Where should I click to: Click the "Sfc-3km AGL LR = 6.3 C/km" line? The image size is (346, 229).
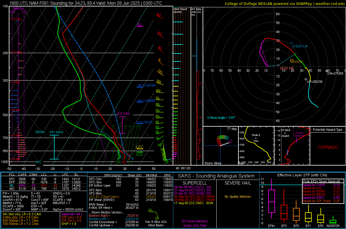[22, 214]
